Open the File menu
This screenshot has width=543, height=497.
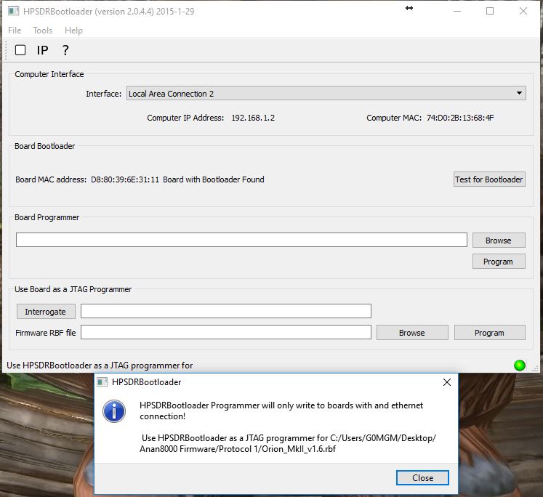click(x=15, y=31)
